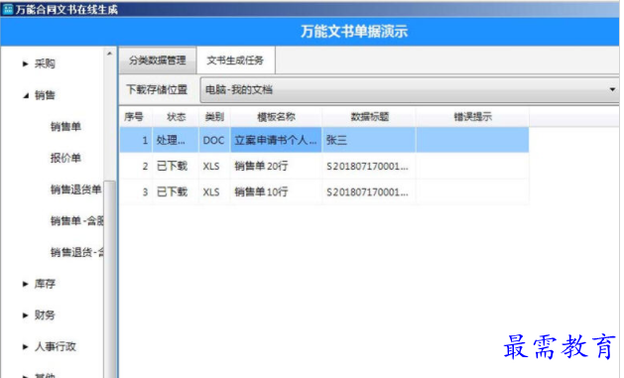Sort by the 序号 column header
Image resolution: width=624 pixels, height=378 pixels.
[134, 117]
